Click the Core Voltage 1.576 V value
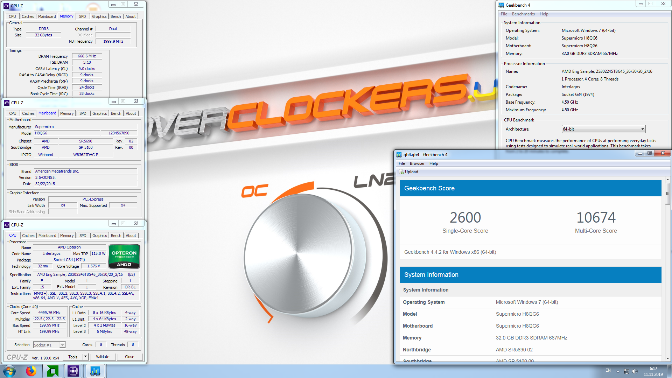This screenshot has height=378, width=672. pyautogui.click(x=93, y=266)
